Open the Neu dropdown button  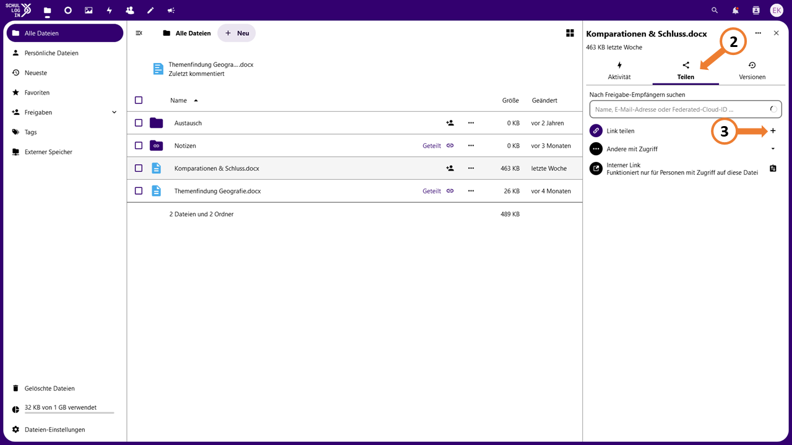point(236,33)
